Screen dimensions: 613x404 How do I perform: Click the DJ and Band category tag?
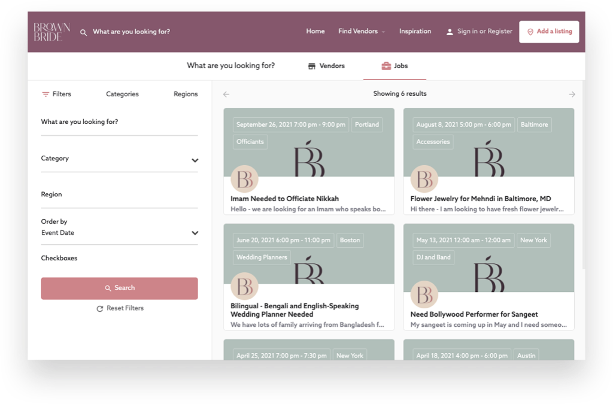pos(433,257)
